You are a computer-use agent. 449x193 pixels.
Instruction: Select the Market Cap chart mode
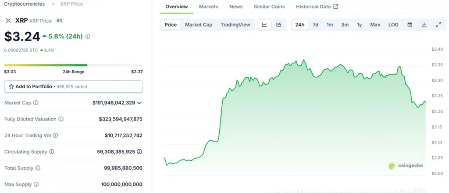pos(199,25)
